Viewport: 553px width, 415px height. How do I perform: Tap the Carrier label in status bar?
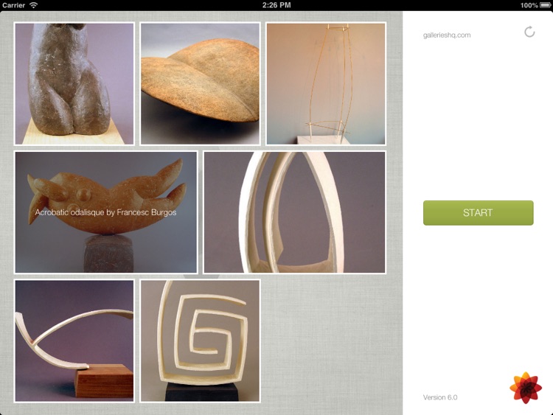(13, 5)
